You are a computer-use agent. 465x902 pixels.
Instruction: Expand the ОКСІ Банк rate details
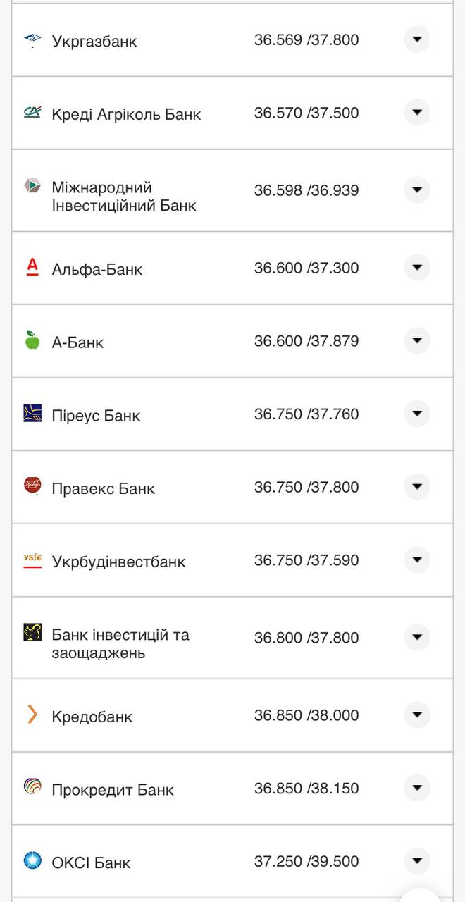pyautogui.click(x=417, y=860)
